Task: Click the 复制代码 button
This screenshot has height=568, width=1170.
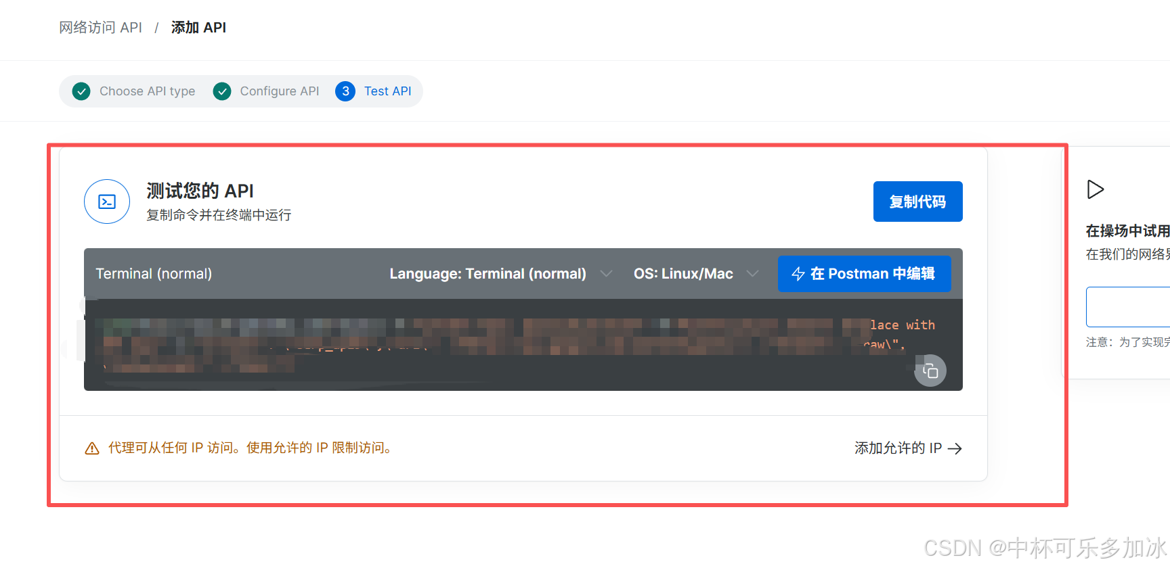Action: point(918,202)
